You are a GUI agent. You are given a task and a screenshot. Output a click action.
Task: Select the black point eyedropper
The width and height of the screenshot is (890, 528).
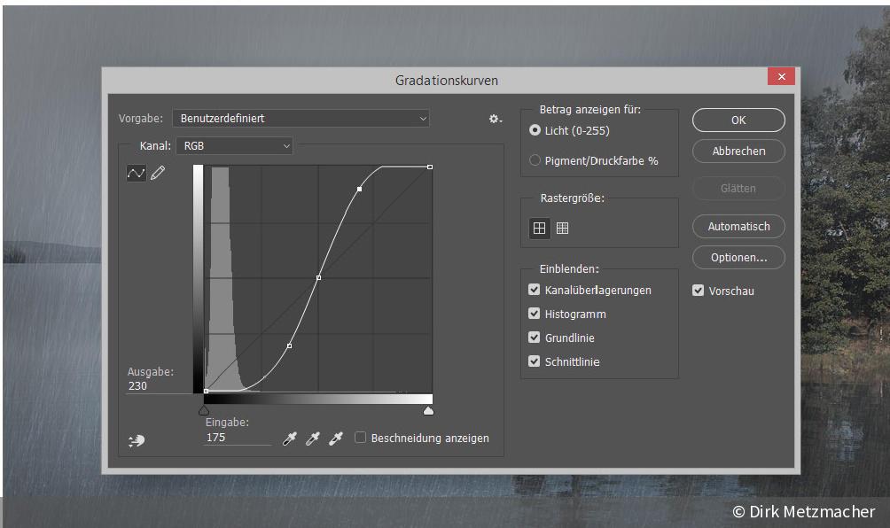[x=289, y=438]
